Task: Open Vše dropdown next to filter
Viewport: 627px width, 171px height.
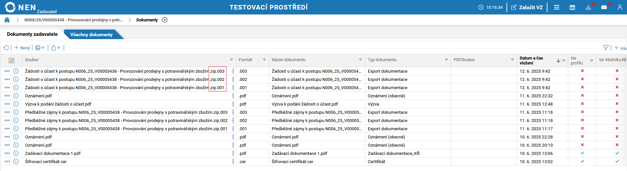Action: tap(621, 48)
